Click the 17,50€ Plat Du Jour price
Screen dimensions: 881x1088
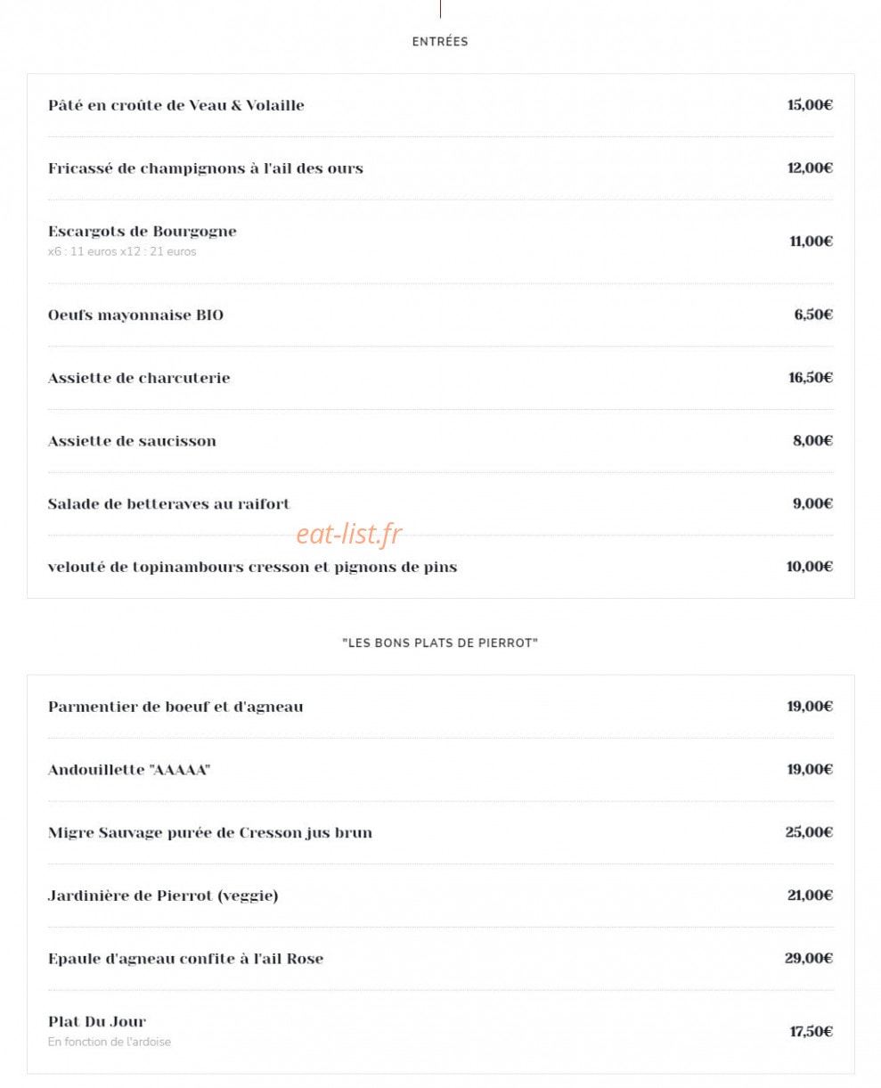point(811,1032)
